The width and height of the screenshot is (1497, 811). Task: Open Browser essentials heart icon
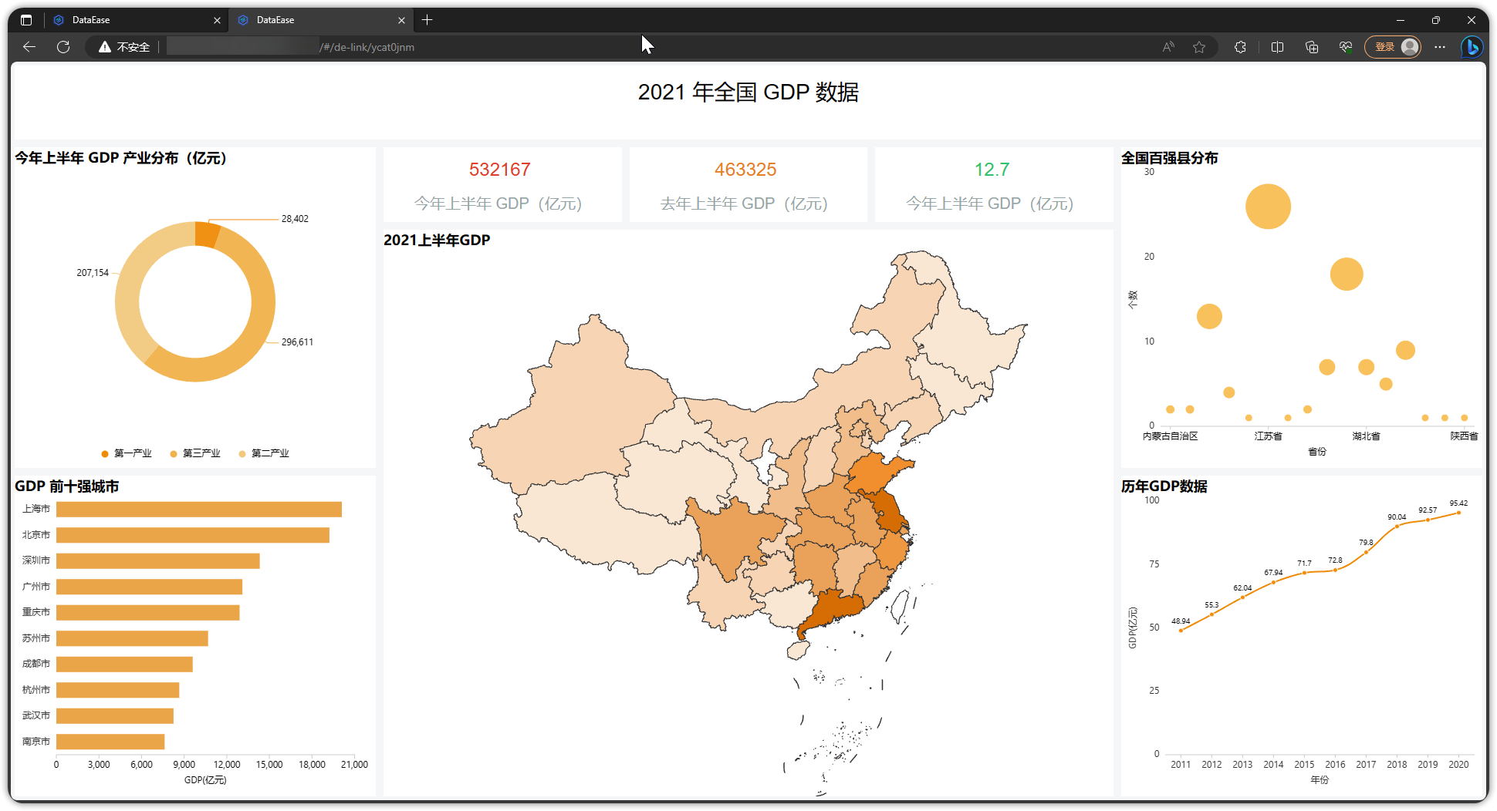pos(1346,47)
